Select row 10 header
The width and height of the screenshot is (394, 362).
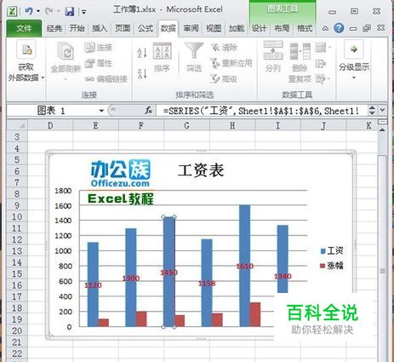tap(17, 217)
